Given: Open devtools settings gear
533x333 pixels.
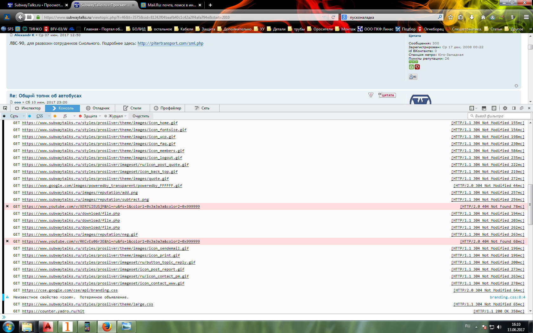Looking at the screenshot, I should pos(505,108).
